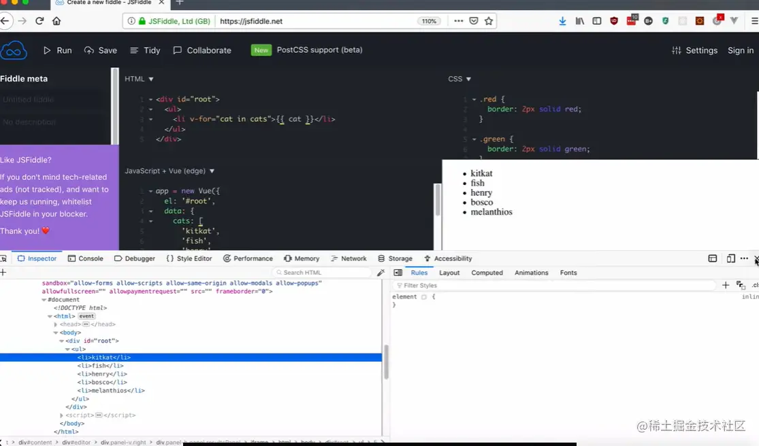This screenshot has width=759, height=446.
Task: Open the Style Editor tab
Action: (189, 258)
